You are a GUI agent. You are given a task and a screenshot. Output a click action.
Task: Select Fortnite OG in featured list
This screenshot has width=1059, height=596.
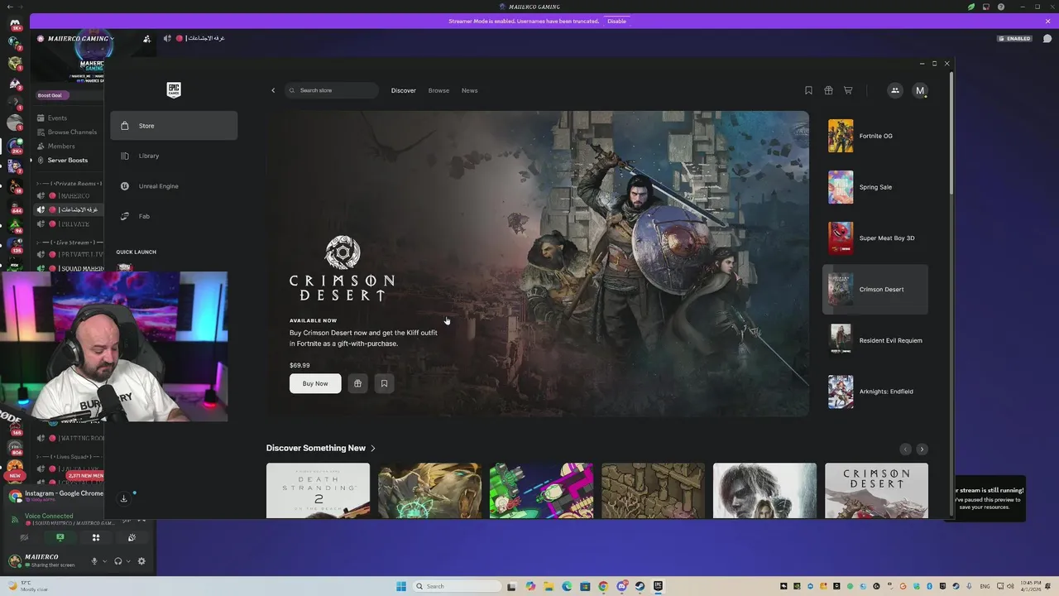875,136
